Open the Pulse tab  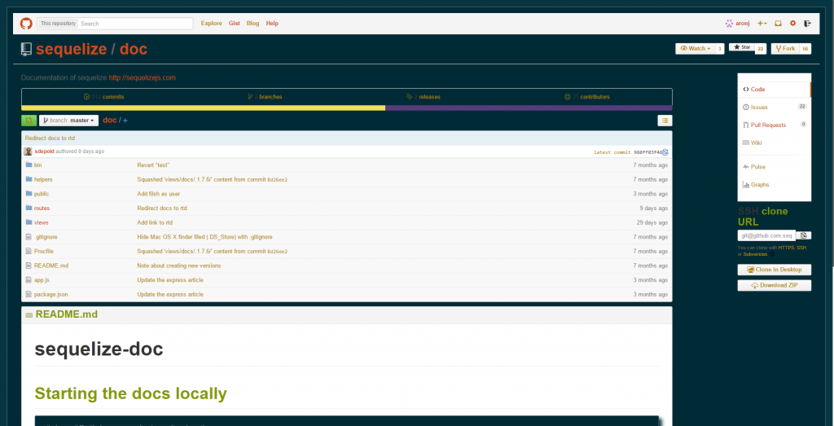tap(775, 166)
